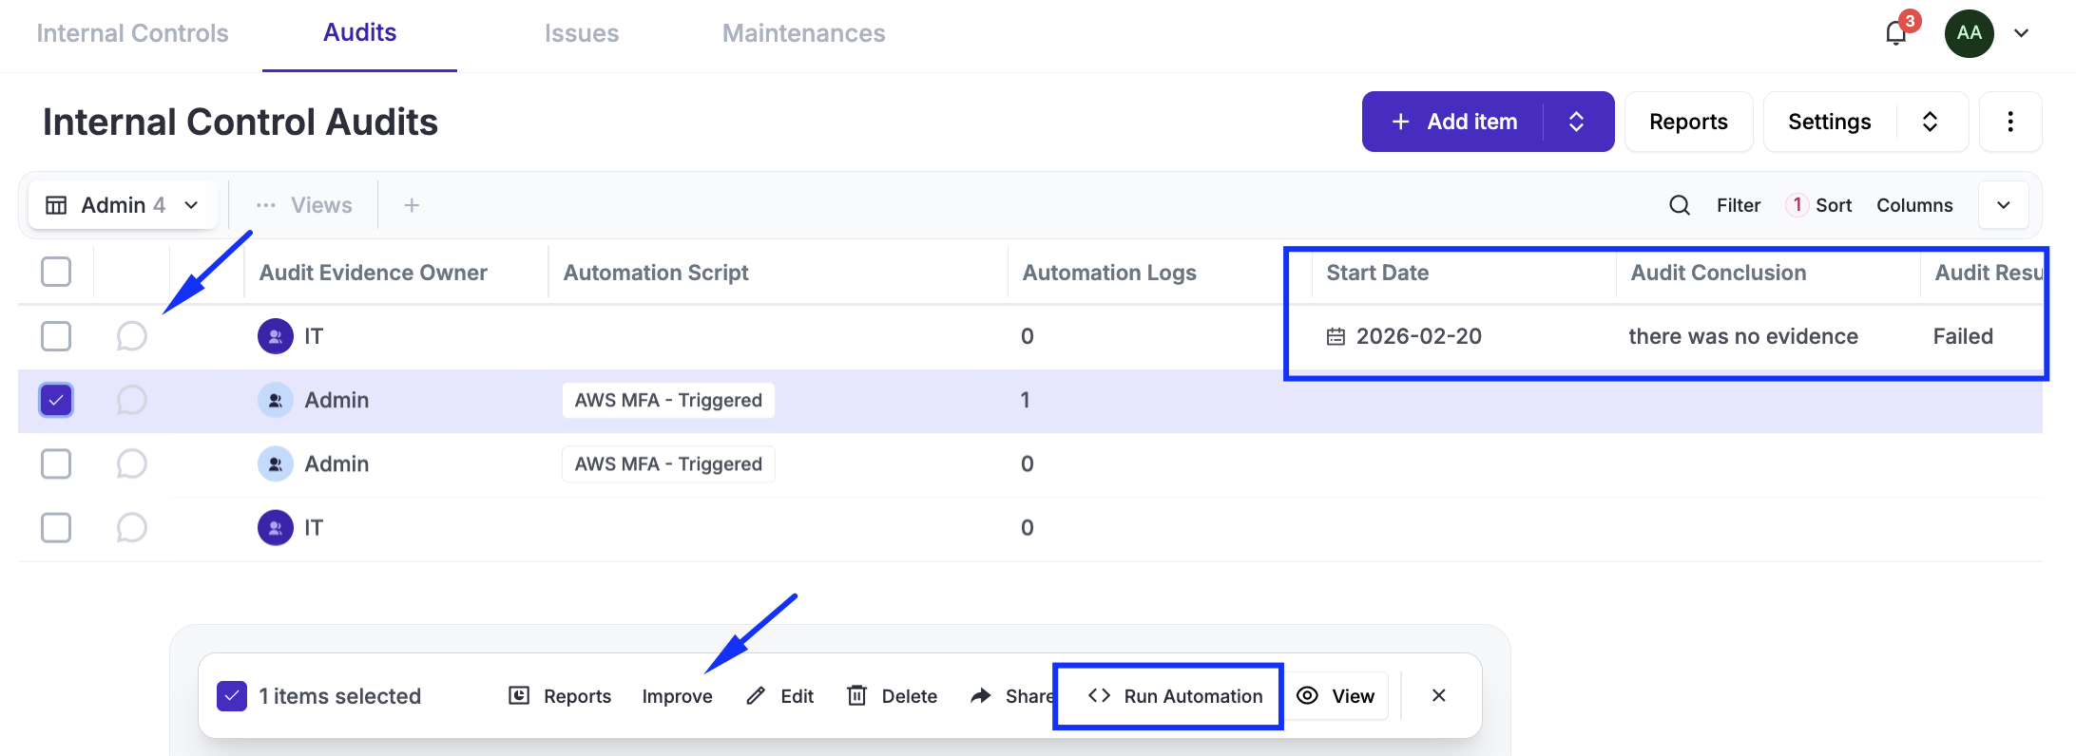
Task: Switch to the Issues tab
Action: (x=581, y=33)
